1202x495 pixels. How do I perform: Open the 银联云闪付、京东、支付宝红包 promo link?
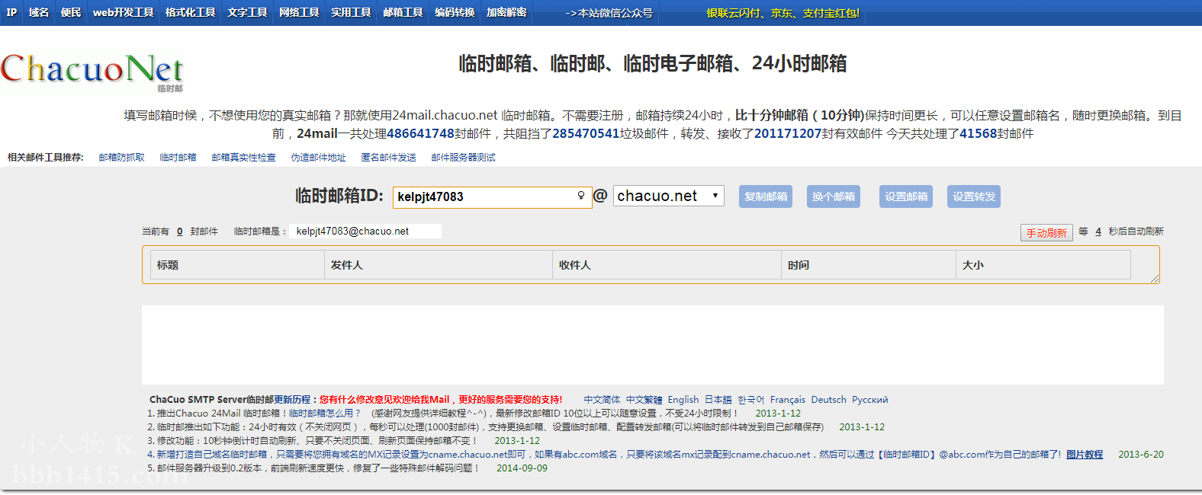(783, 13)
